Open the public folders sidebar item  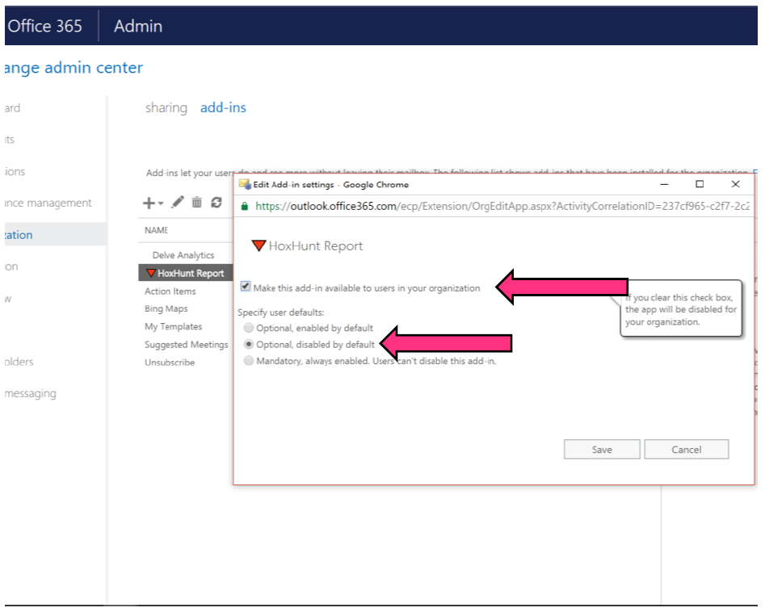[x=19, y=362]
